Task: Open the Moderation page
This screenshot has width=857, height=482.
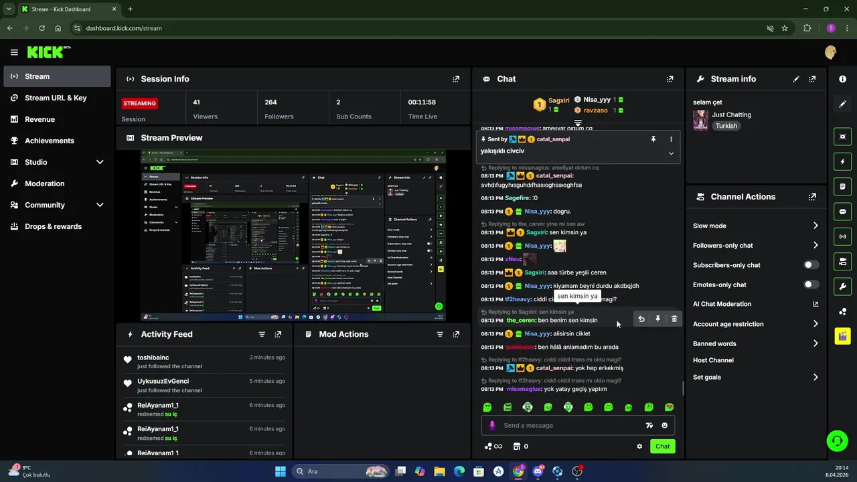Action: (x=57, y=183)
